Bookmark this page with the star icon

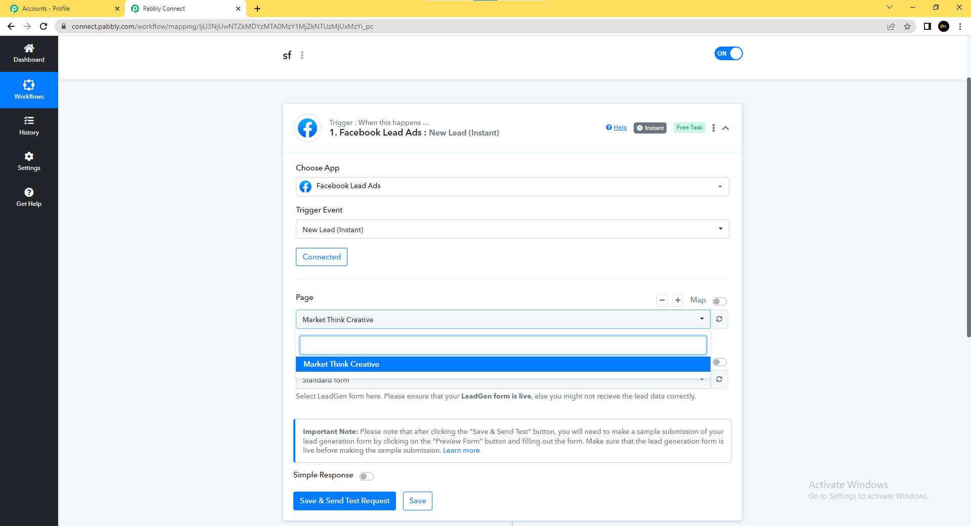[x=907, y=26]
